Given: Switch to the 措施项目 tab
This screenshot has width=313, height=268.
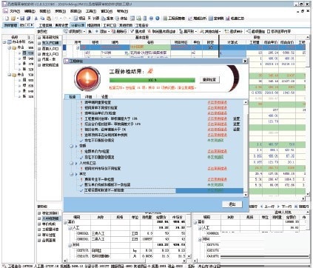Looking at the screenshot, I should tap(93, 25).
